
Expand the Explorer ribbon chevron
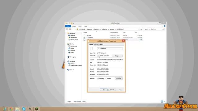(162, 26)
